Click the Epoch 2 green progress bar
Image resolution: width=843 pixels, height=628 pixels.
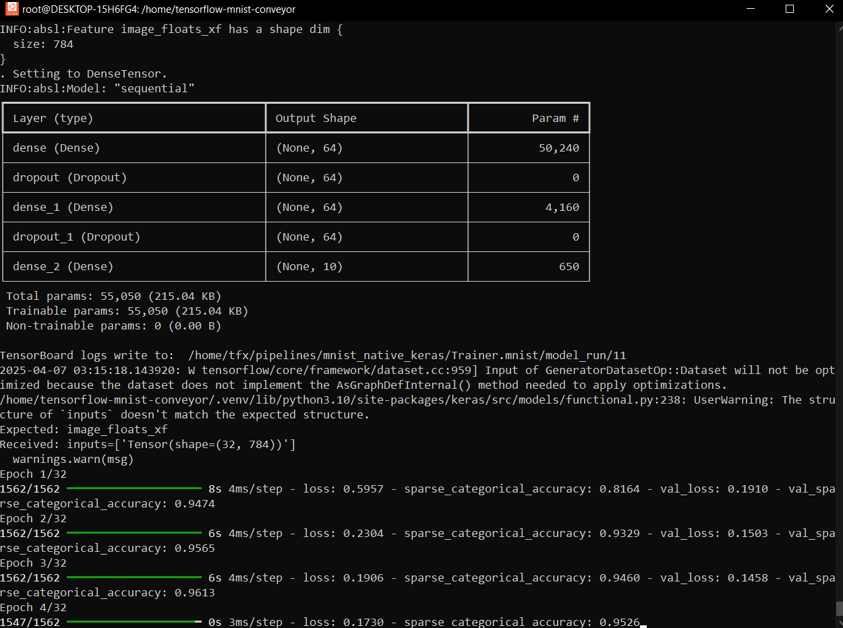134,533
